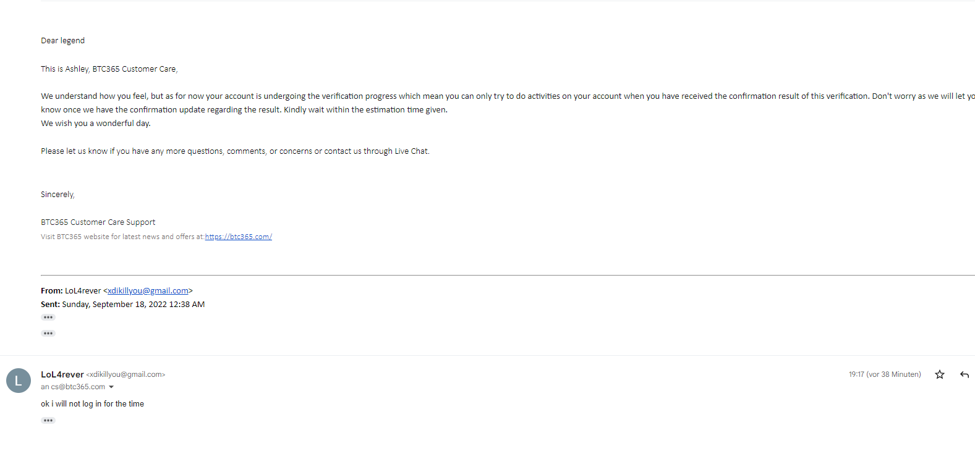
Task: Show trimmed content directly below Sent line
Action: tap(48, 318)
